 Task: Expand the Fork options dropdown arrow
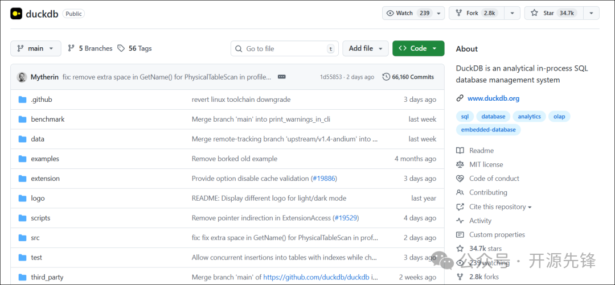[x=512, y=13]
